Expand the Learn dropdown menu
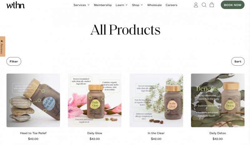250x145 pixels. click(x=122, y=5)
